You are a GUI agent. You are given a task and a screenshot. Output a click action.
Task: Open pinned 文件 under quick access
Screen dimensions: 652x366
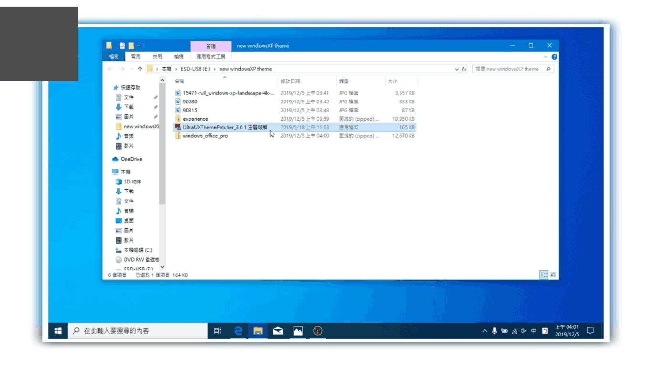125,97
